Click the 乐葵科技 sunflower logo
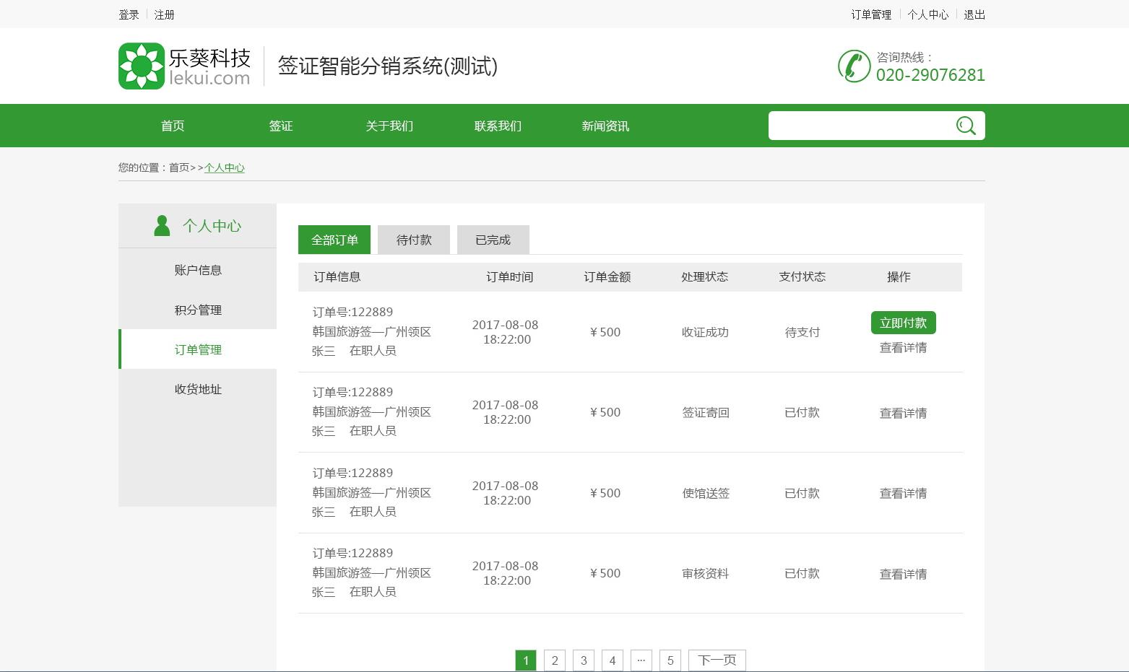The width and height of the screenshot is (1129, 672). 142,64
